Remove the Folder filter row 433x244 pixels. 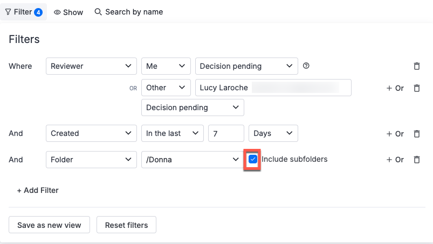tap(416, 160)
